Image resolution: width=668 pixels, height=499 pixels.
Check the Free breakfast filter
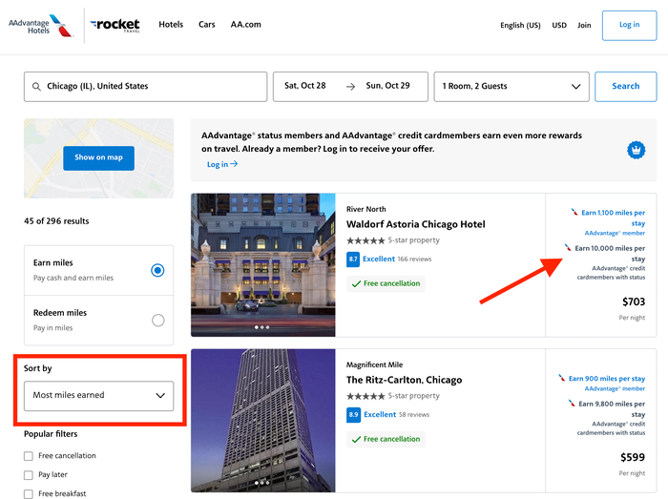29,494
